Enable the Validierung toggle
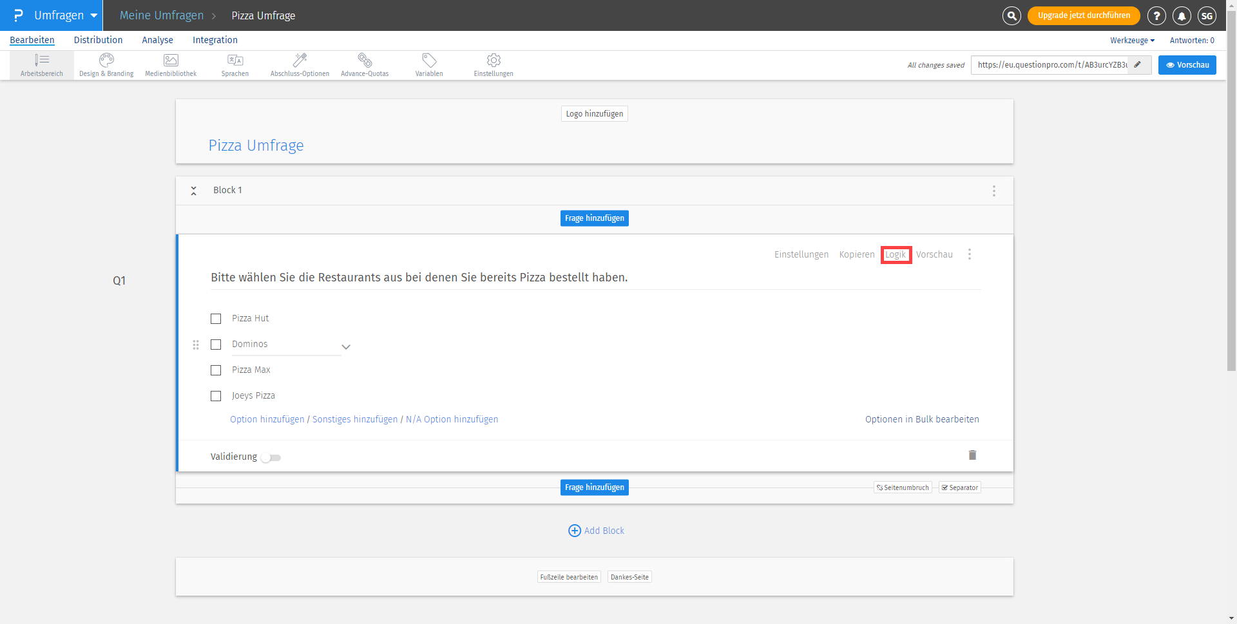This screenshot has height=624, width=1237. click(270, 457)
